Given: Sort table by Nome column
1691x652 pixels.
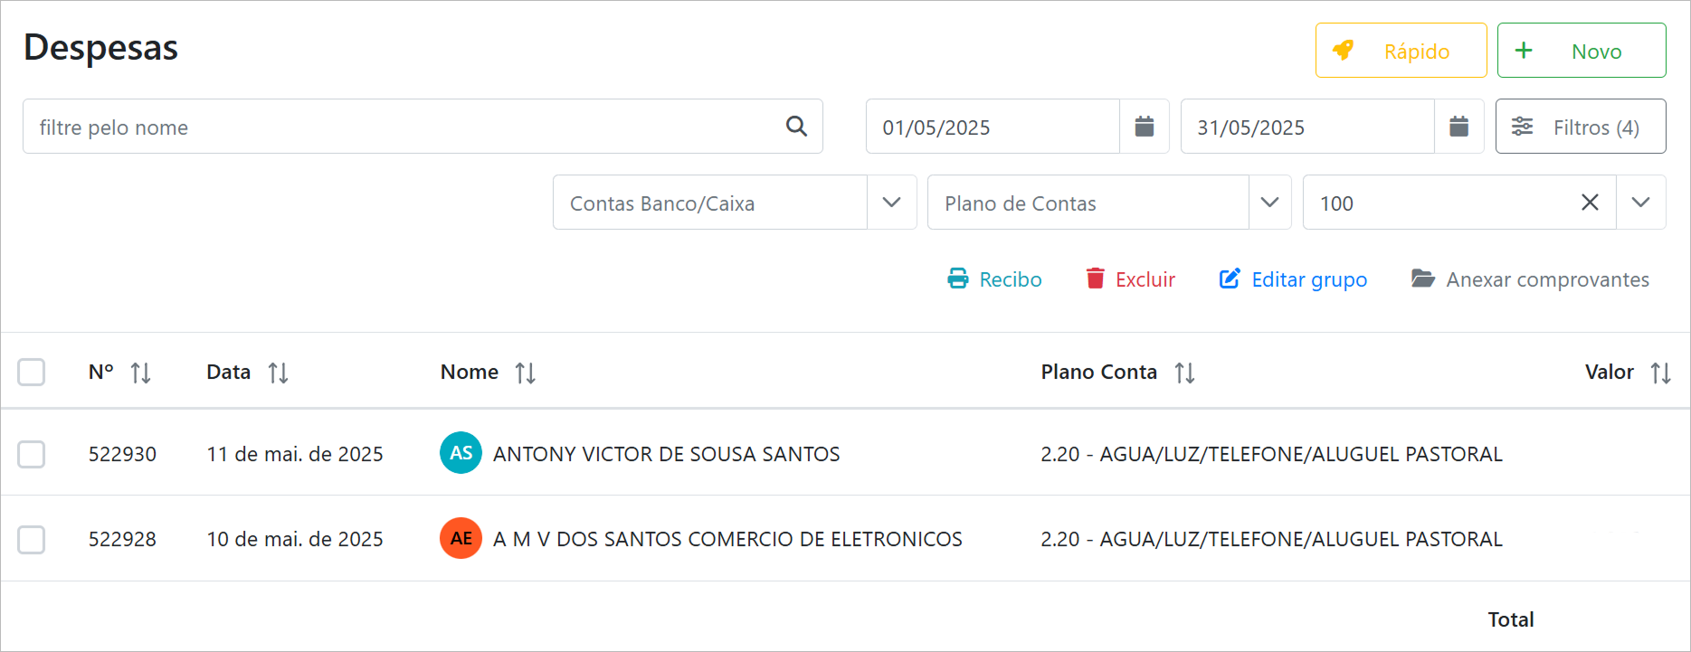Looking at the screenshot, I should [525, 373].
